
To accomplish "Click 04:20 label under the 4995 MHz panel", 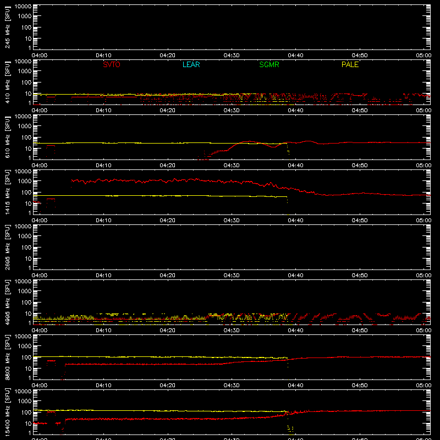I will pyautogui.click(x=168, y=331).
